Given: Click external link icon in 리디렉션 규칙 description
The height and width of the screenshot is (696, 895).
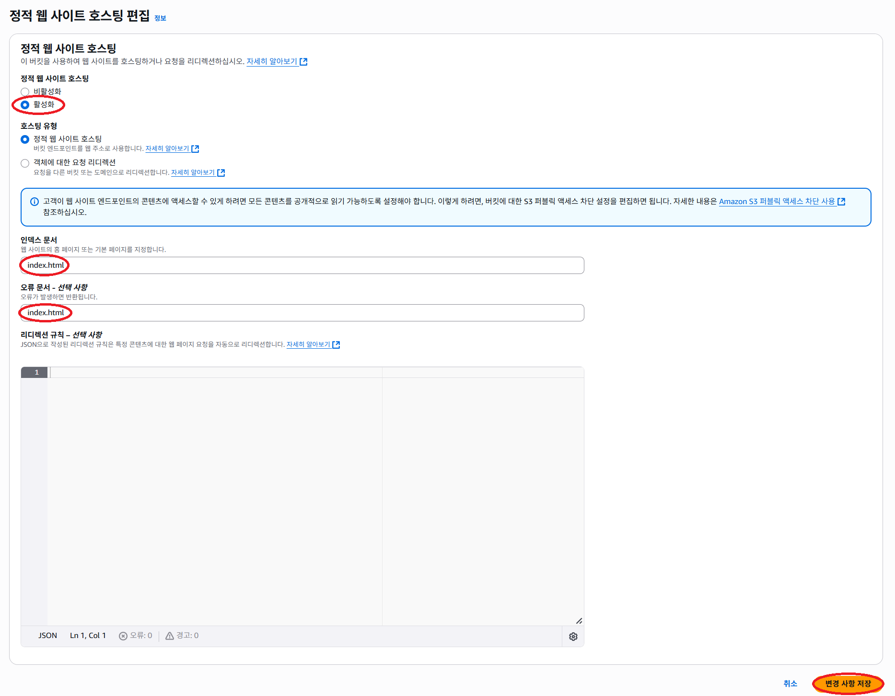Looking at the screenshot, I should pos(336,345).
